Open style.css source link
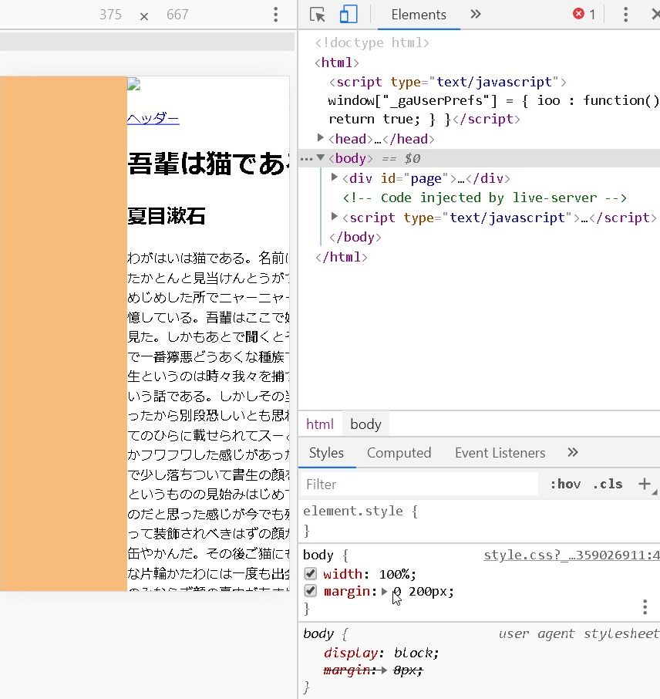The width and height of the screenshot is (660, 699). click(571, 555)
